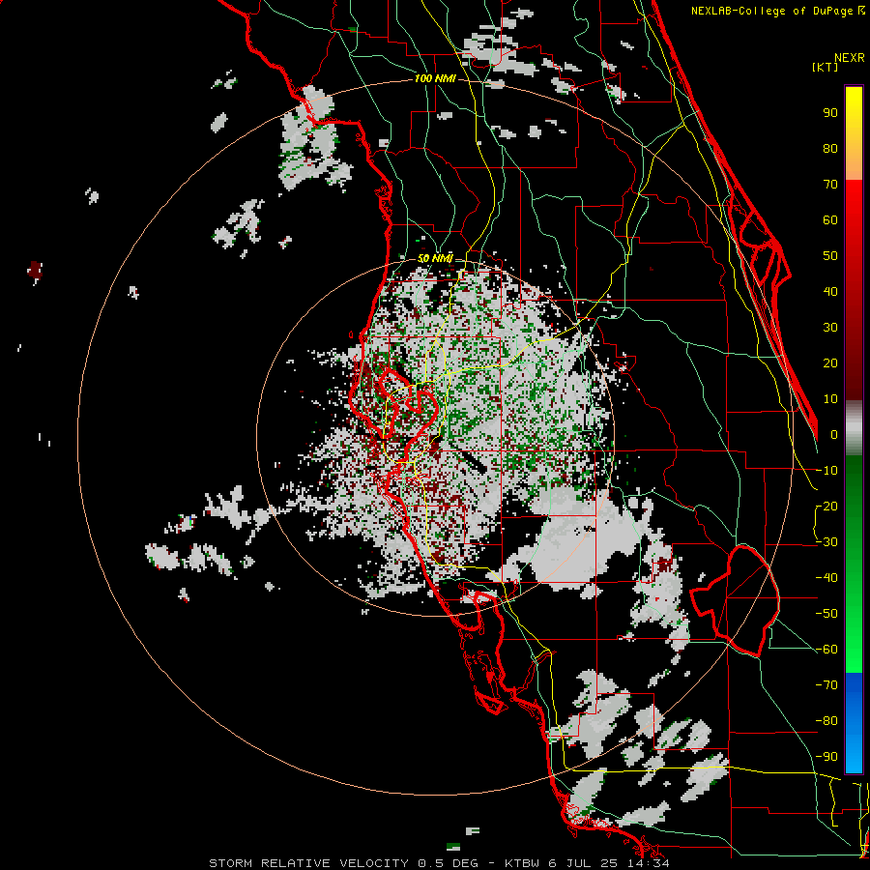Click the 40 knot value on the scale

click(x=830, y=291)
